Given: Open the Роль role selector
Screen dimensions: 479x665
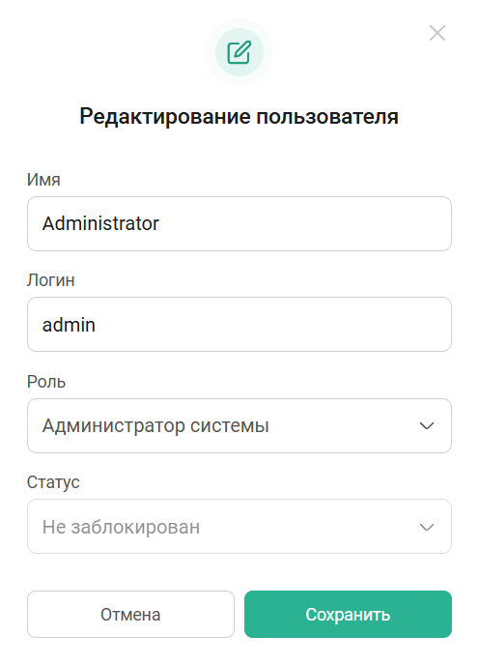Looking at the screenshot, I should (239, 425).
